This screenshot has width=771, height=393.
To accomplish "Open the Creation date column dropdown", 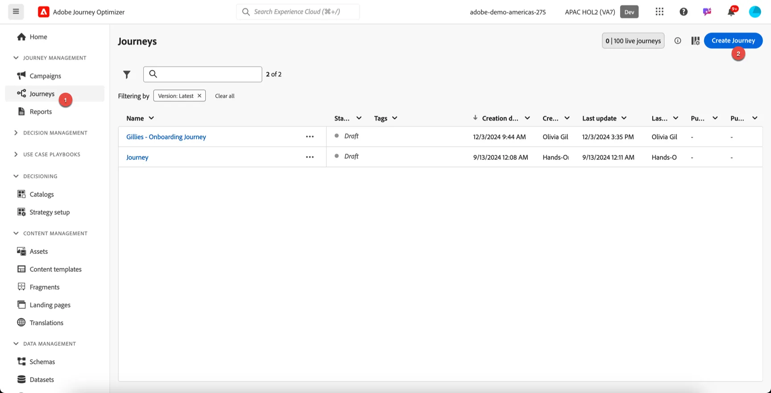I will [x=527, y=118].
